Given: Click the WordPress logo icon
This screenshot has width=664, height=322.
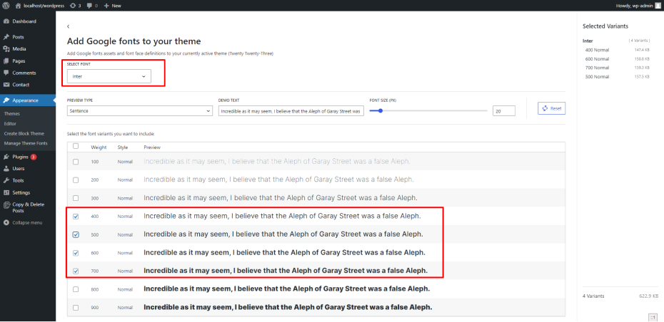Looking at the screenshot, I should 6,6.
